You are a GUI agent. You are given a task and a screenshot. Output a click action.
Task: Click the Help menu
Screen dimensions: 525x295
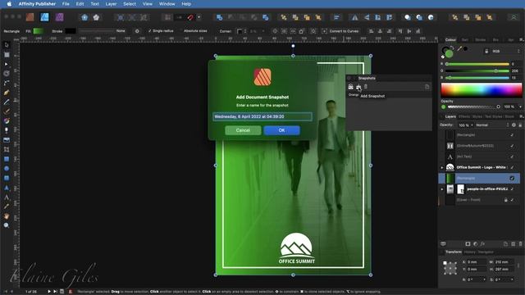point(186,4)
